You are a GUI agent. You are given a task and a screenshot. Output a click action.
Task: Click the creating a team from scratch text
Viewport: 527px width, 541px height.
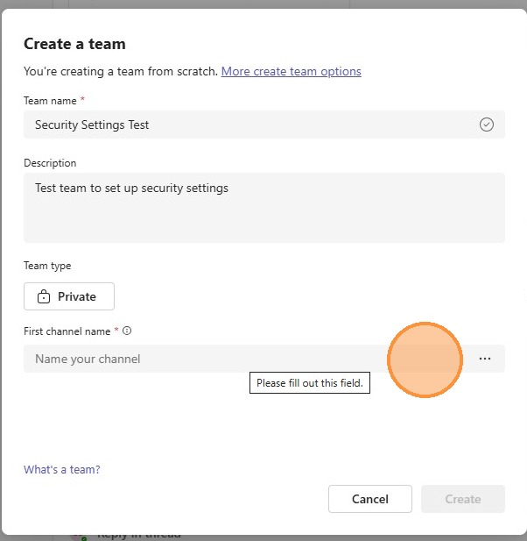[120, 71]
